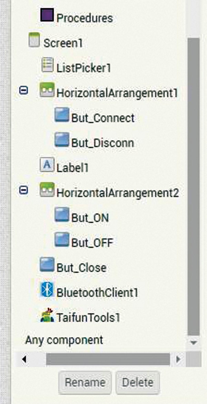
Task: Click the HorizontalArrangement1 layout icon
Action: coord(47,90)
